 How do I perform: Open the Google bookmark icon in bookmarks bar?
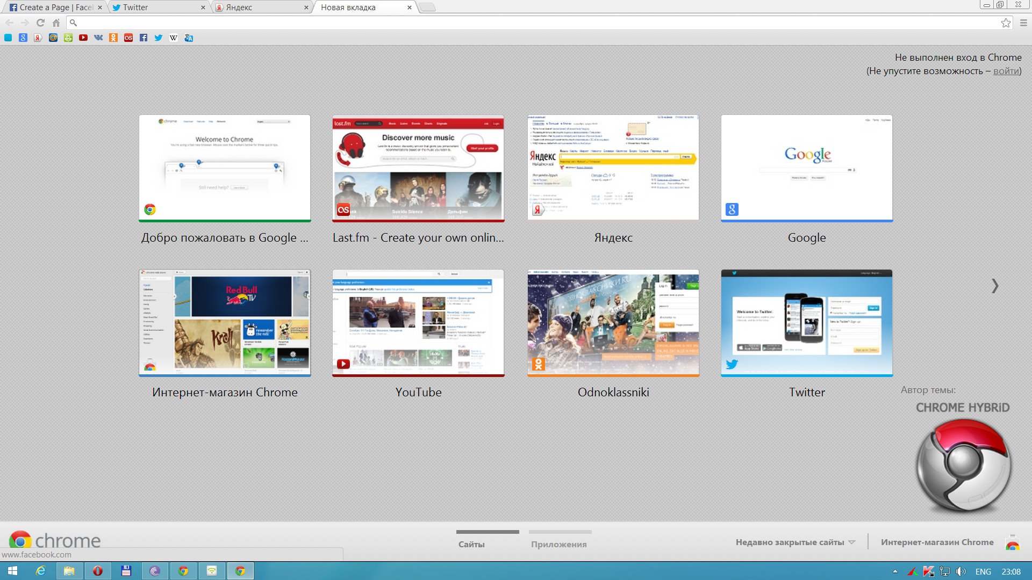click(23, 38)
